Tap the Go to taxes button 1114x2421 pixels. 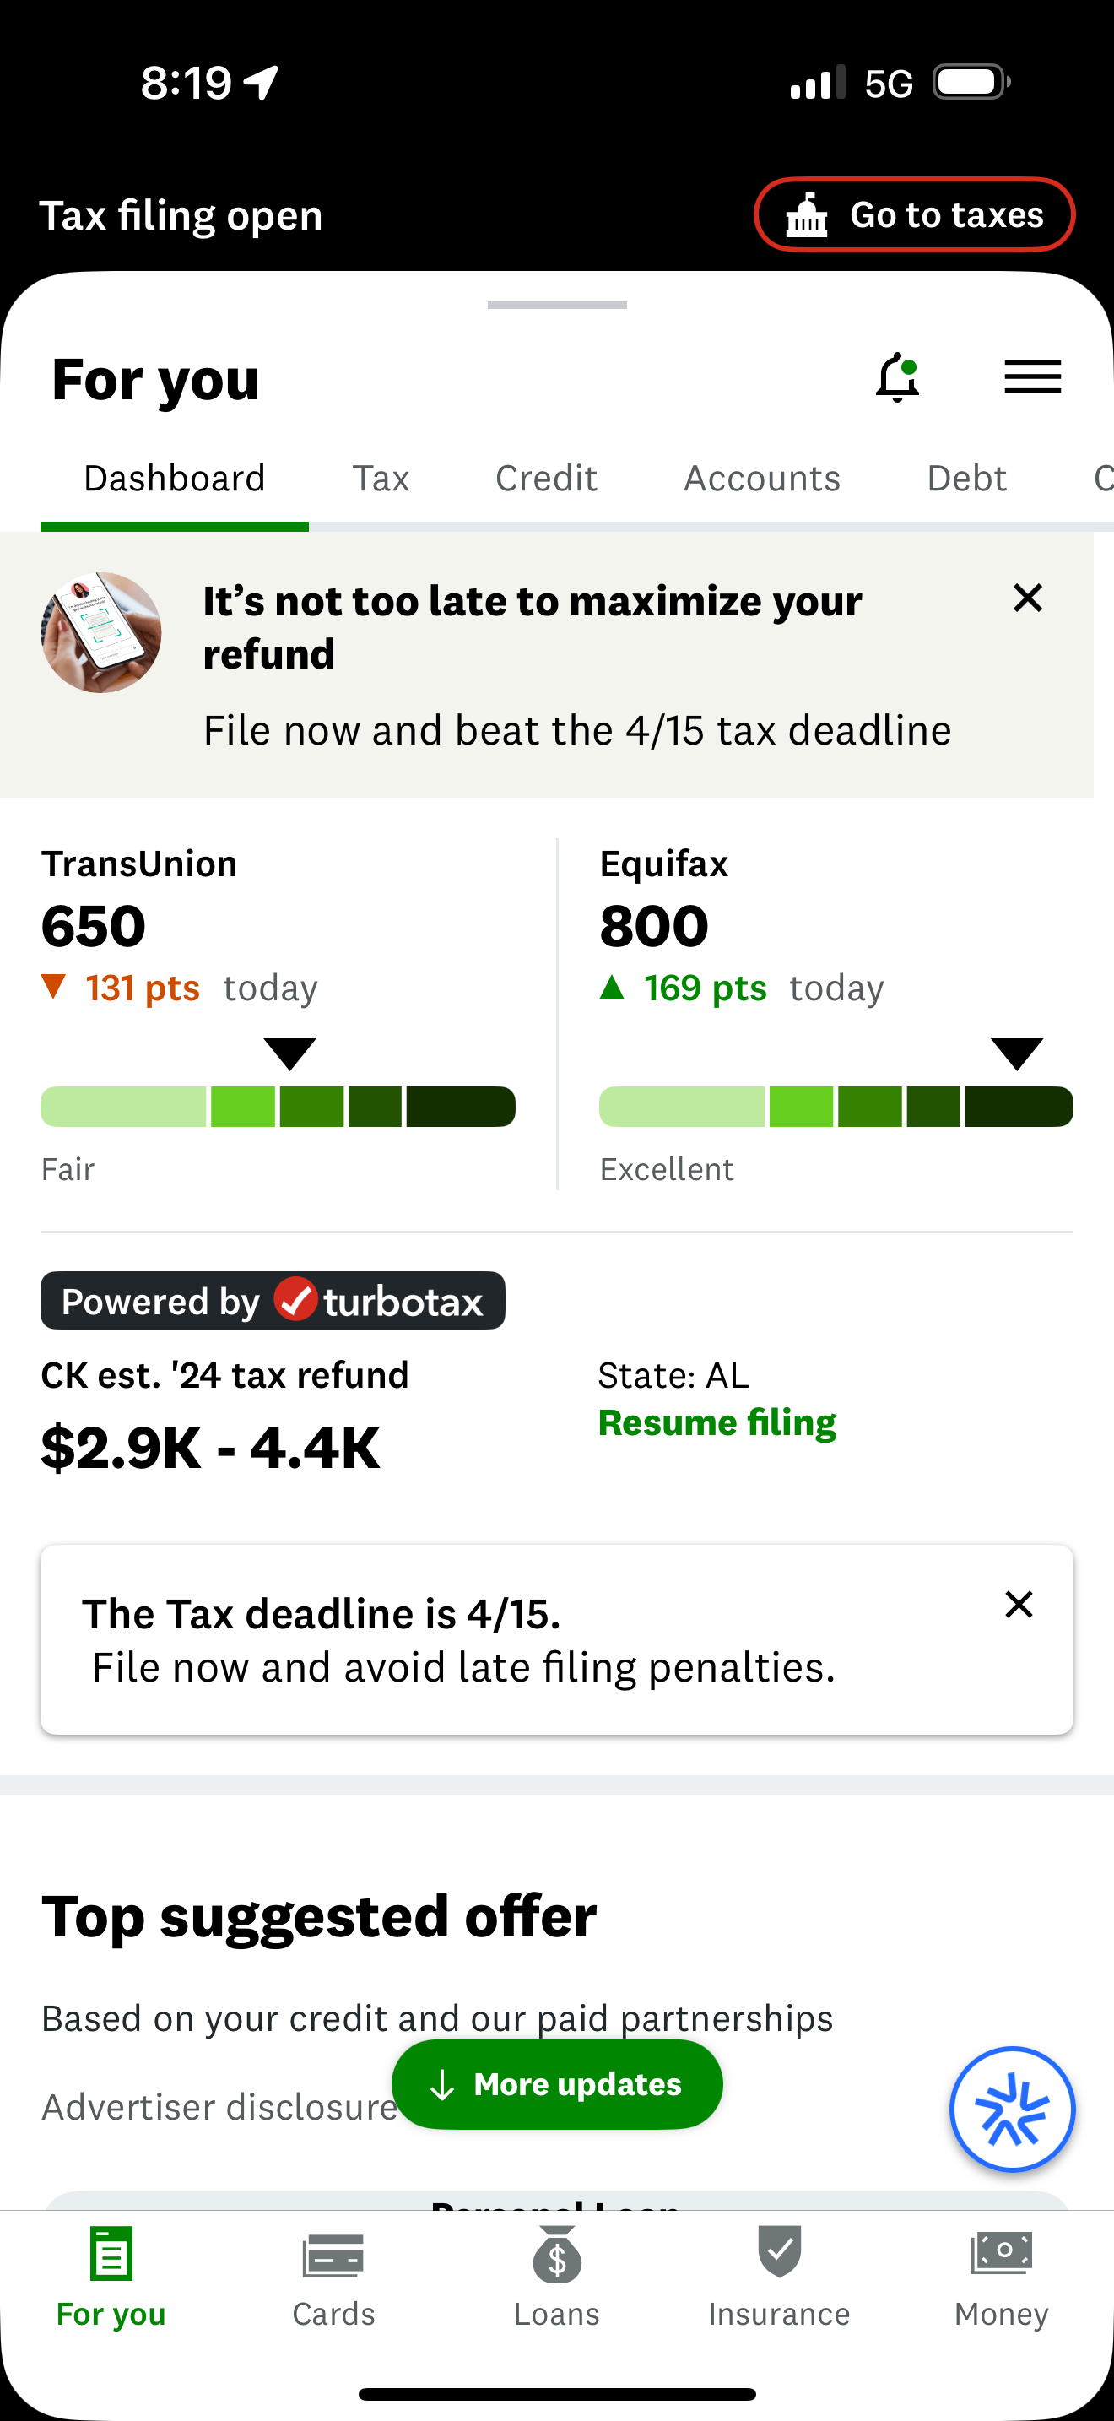pyautogui.click(x=913, y=214)
